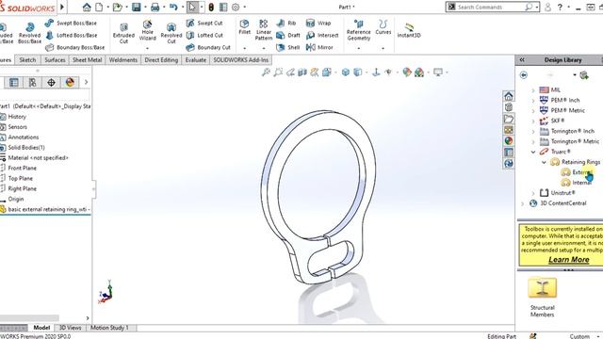Image resolution: width=603 pixels, height=339 pixels.
Task: Collapse the Truarc library
Action: point(533,152)
